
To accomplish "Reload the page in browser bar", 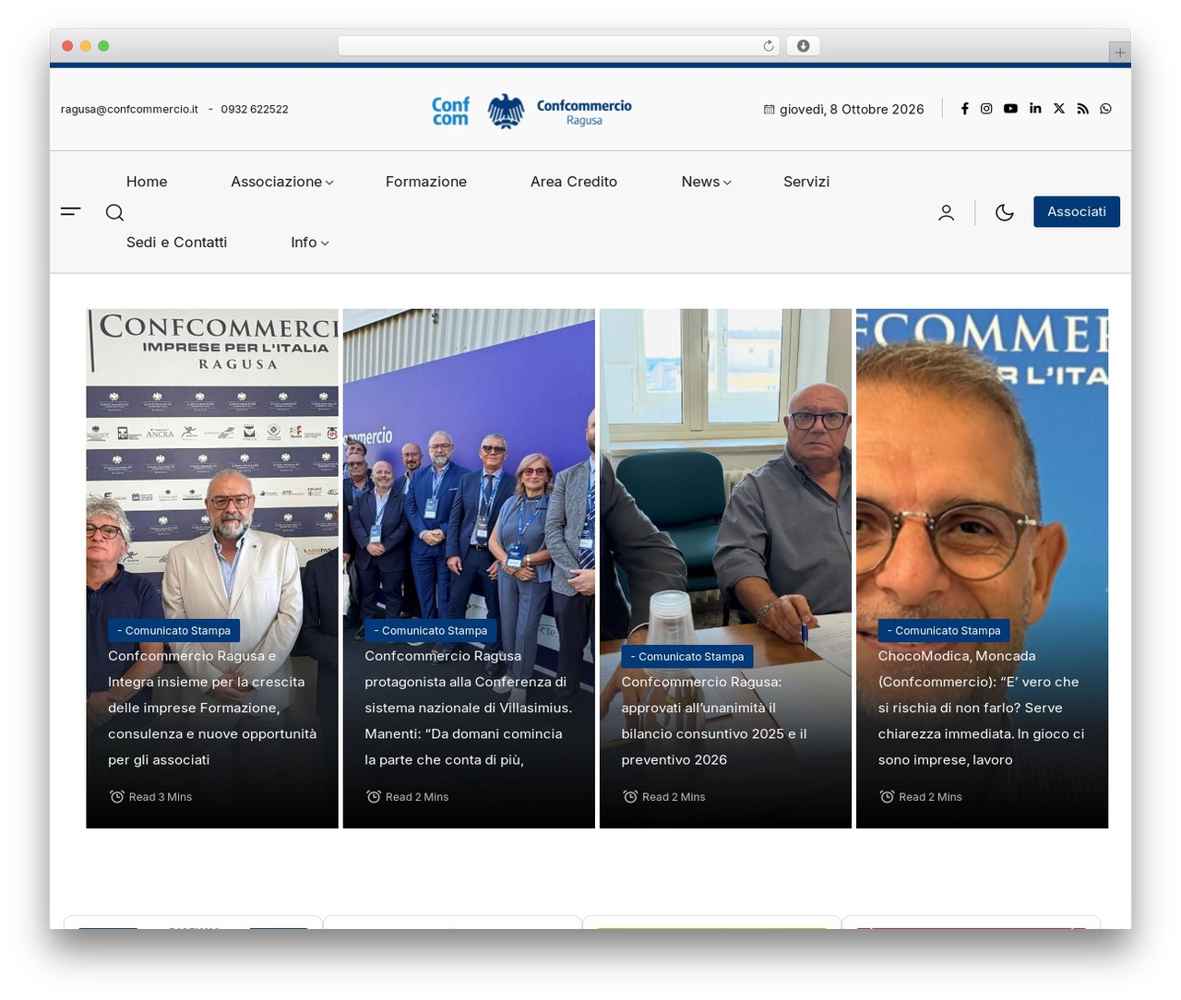I will click(x=769, y=46).
